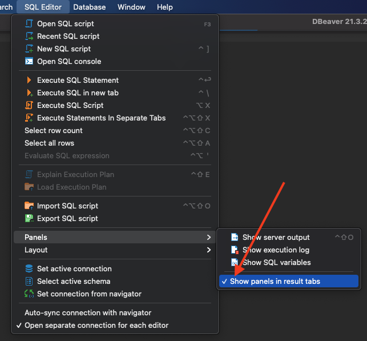The width and height of the screenshot is (367, 341).
Task: Enable Auto-sync connection with navigator
Action: 115,312
